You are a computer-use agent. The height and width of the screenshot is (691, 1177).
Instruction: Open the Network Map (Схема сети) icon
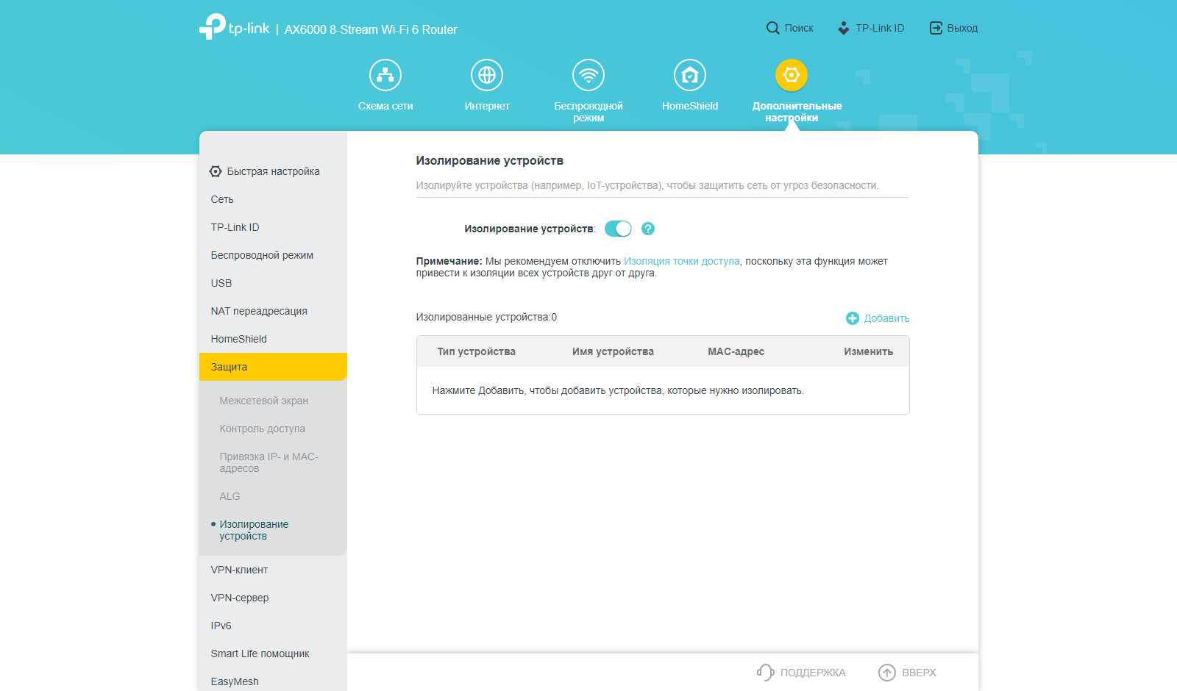385,75
